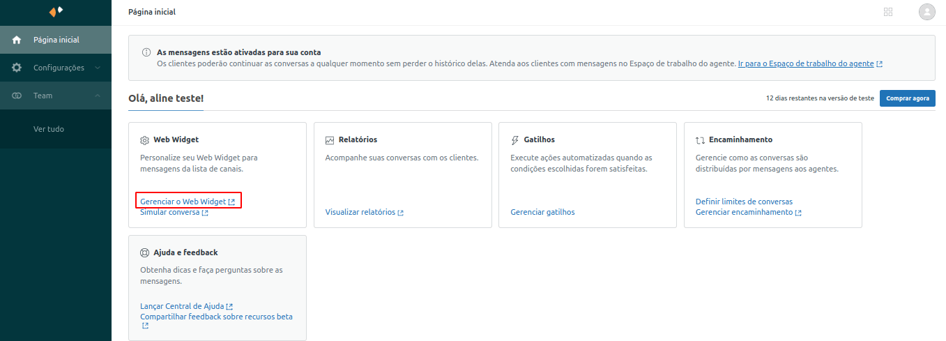
Task: Click the home icon beside Página inicial
Action: point(17,40)
